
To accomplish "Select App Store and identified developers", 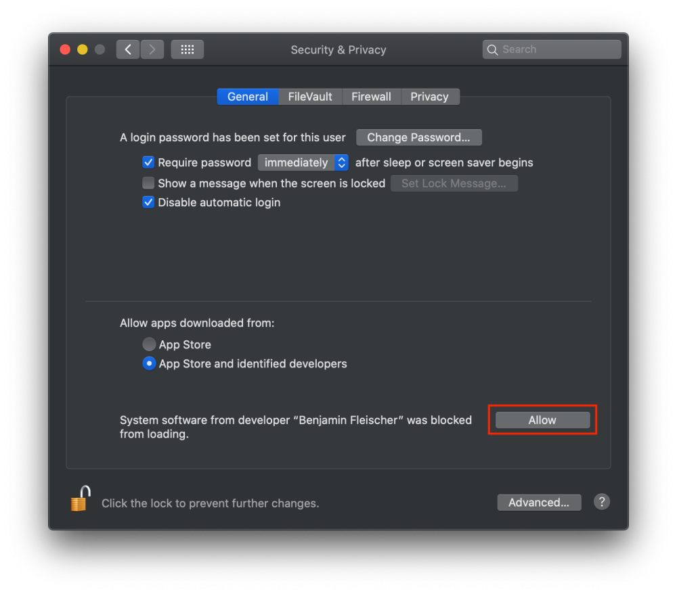I will (x=149, y=363).
